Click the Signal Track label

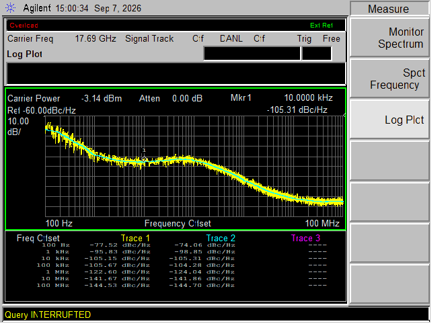click(149, 38)
